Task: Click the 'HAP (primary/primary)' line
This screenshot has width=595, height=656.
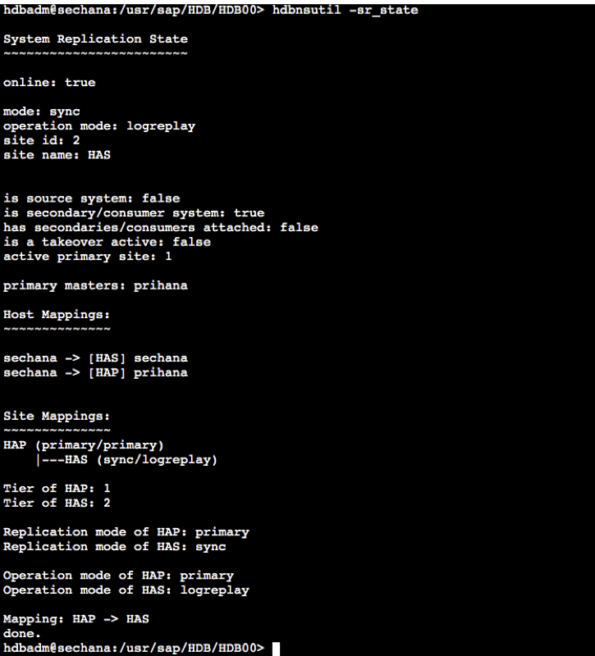Action: click(84, 445)
